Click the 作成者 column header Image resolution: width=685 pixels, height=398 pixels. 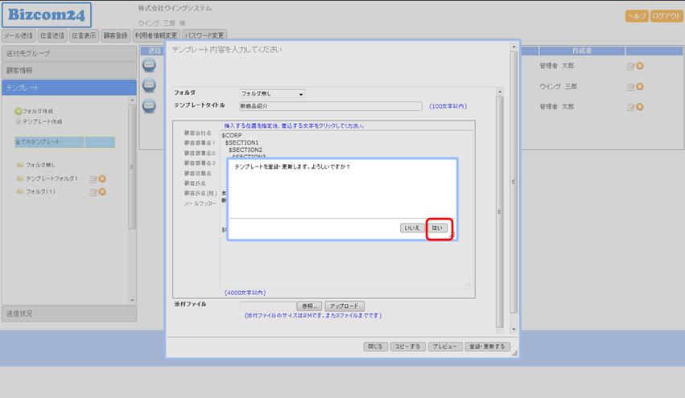pos(582,50)
